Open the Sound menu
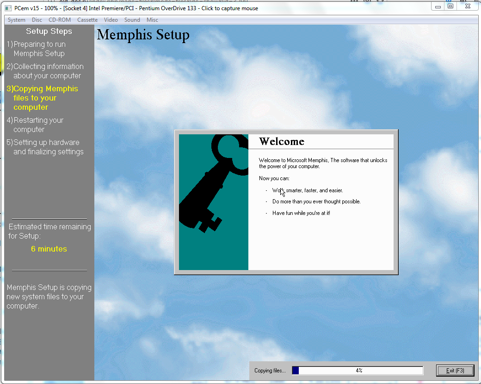481x384 pixels. point(132,20)
